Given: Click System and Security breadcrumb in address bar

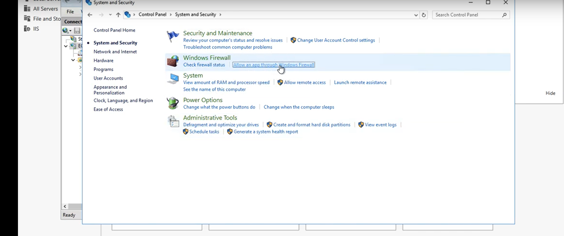Looking at the screenshot, I should [196, 14].
